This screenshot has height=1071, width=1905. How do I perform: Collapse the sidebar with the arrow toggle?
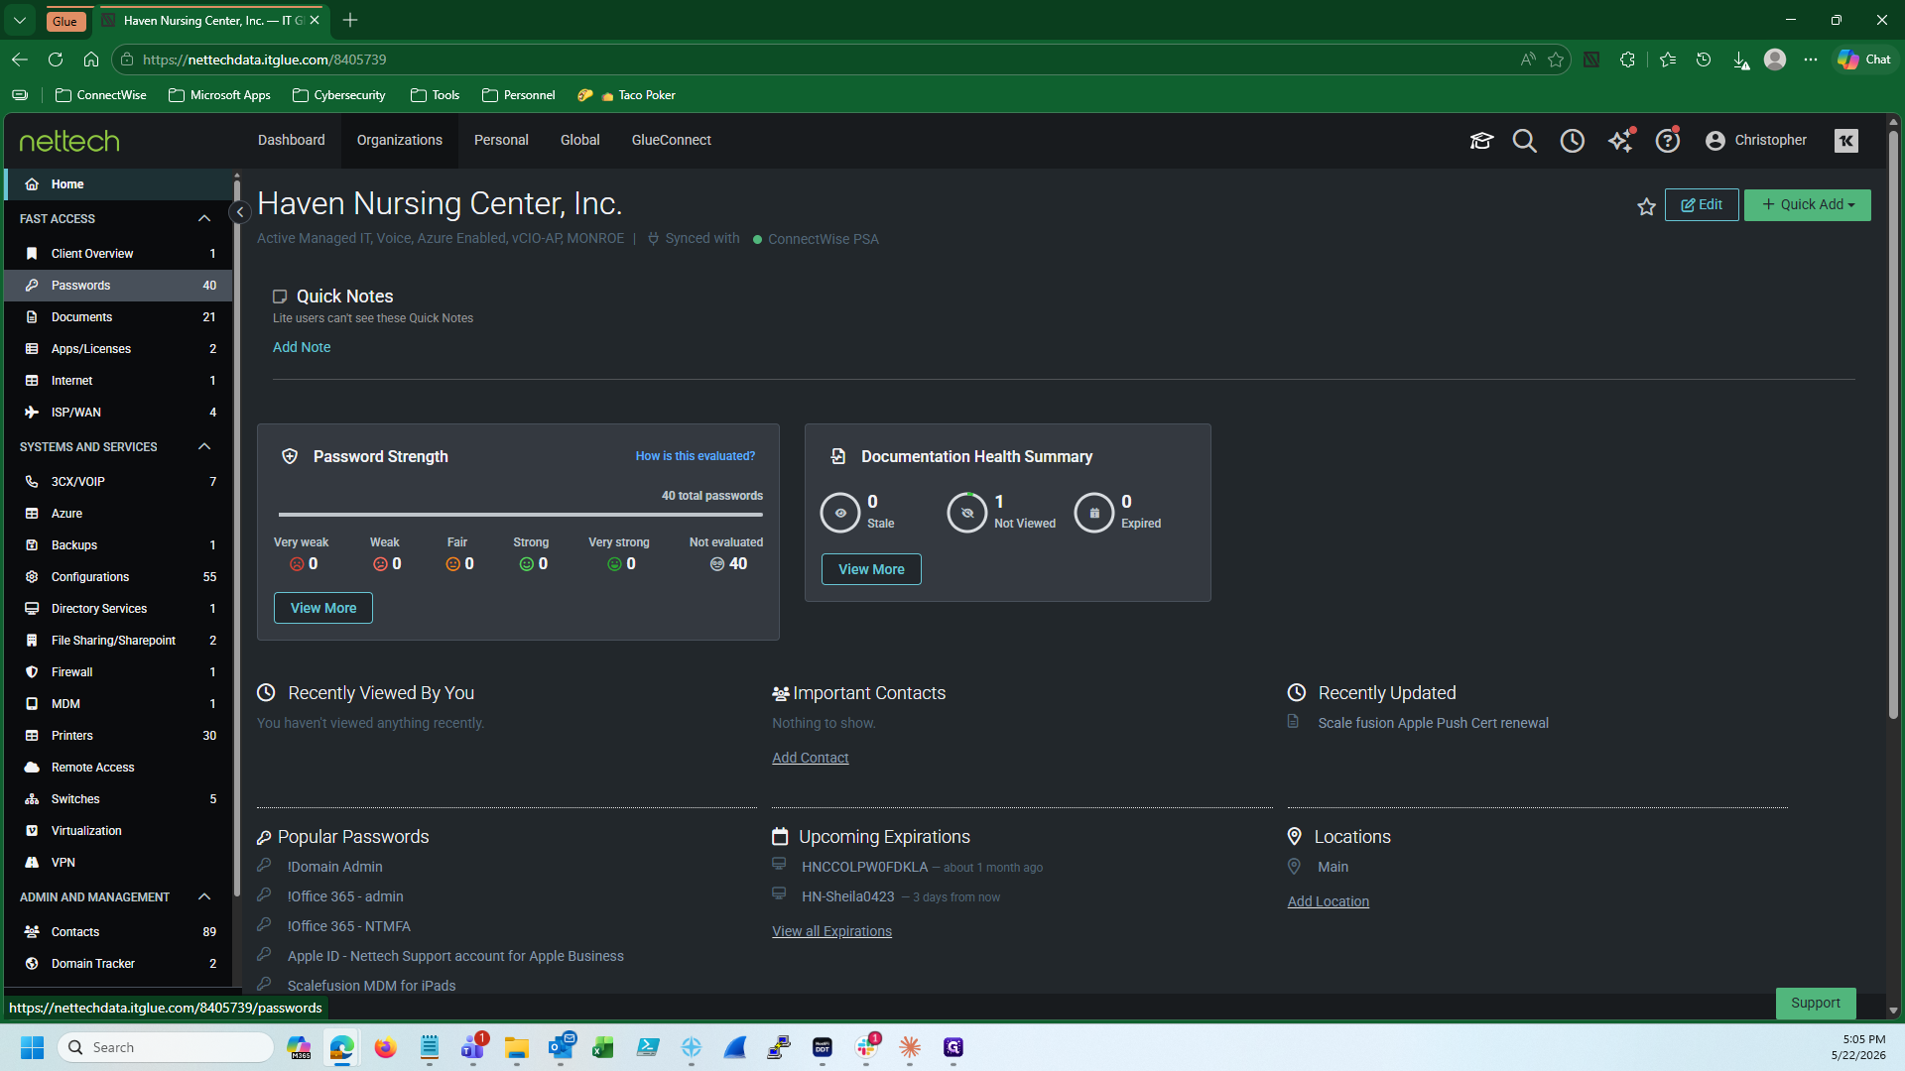point(240,212)
